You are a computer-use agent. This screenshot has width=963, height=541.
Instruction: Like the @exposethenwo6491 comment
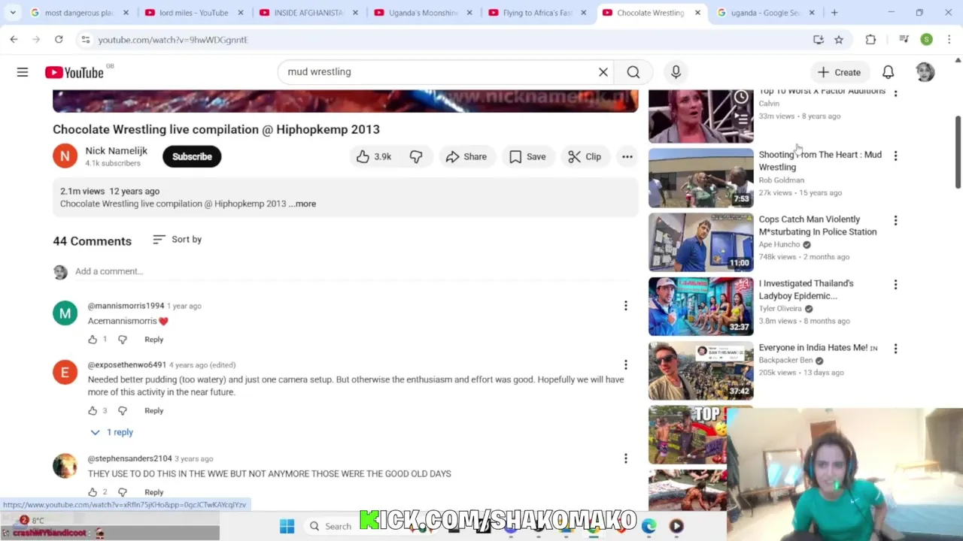click(93, 410)
